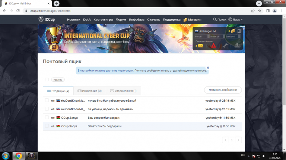Click the RU language indicator in the taskbar
The image size is (286, 160).
point(243,156)
